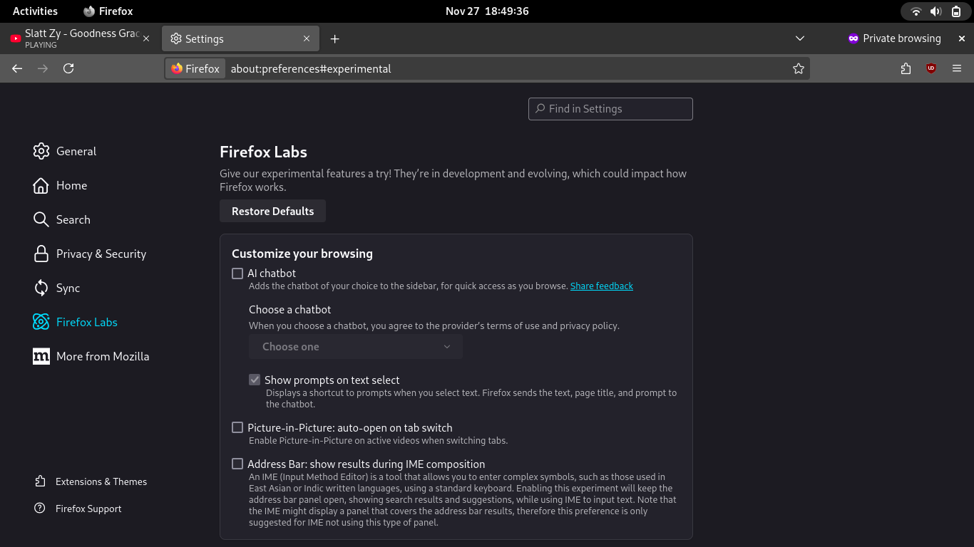The image size is (974, 547).
Task: Bookmark this page with star icon
Action: click(798, 68)
